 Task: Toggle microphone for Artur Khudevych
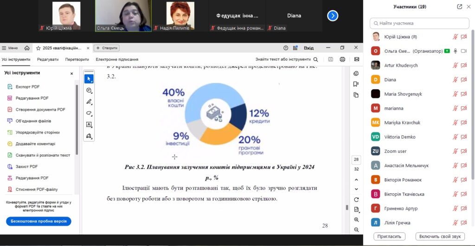455,65
